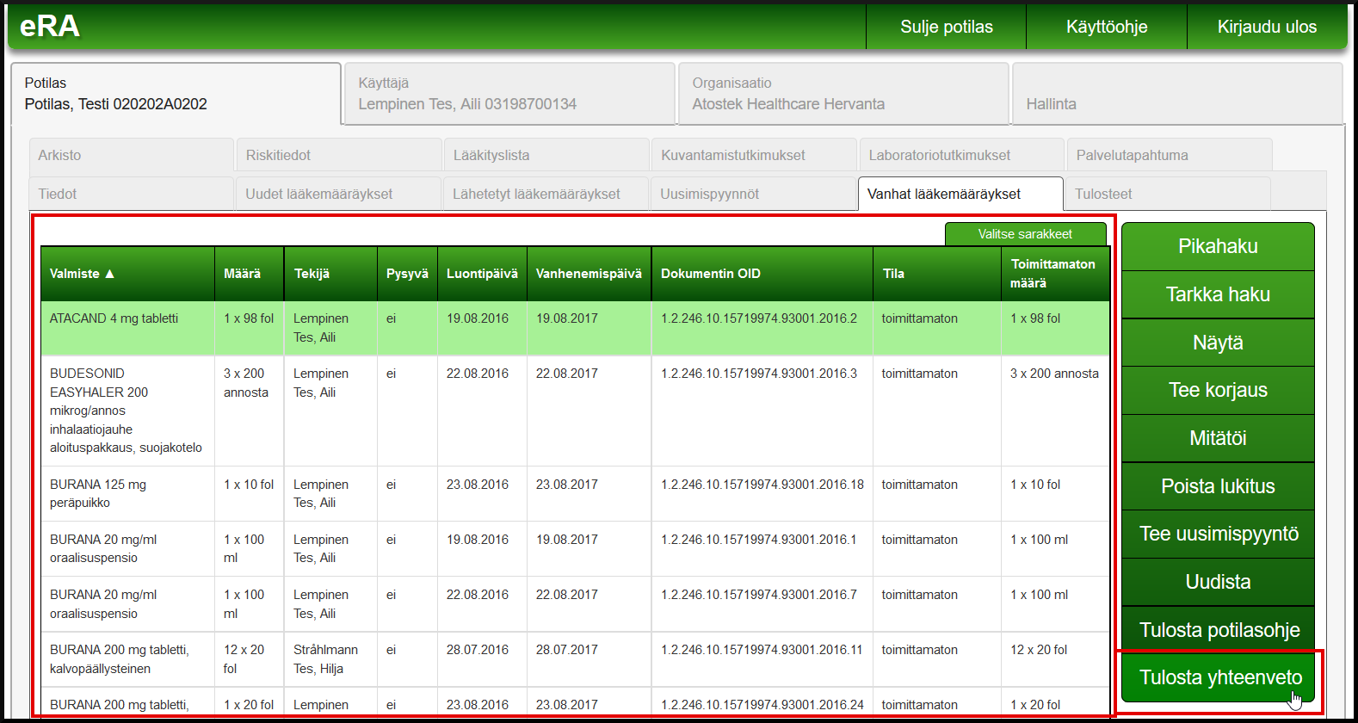Close patient with Sulje potilas
The height and width of the screenshot is (723, 1358).
click(x=946, y=27)
